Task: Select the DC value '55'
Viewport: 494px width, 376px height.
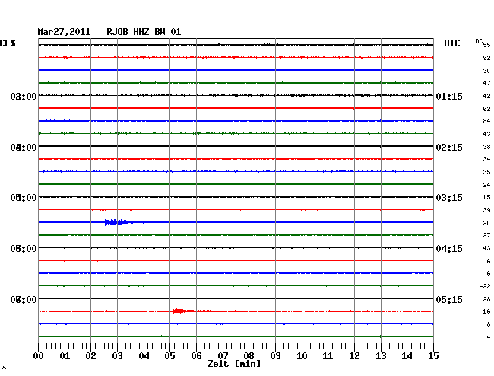Action: coord(486,45)
